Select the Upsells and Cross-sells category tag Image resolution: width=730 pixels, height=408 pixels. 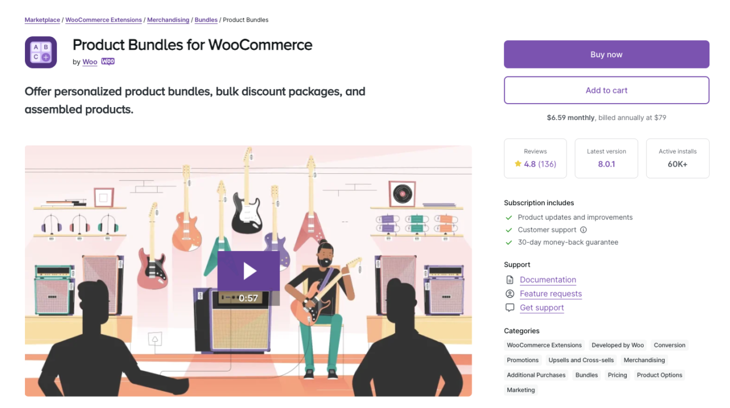point(581,360)
